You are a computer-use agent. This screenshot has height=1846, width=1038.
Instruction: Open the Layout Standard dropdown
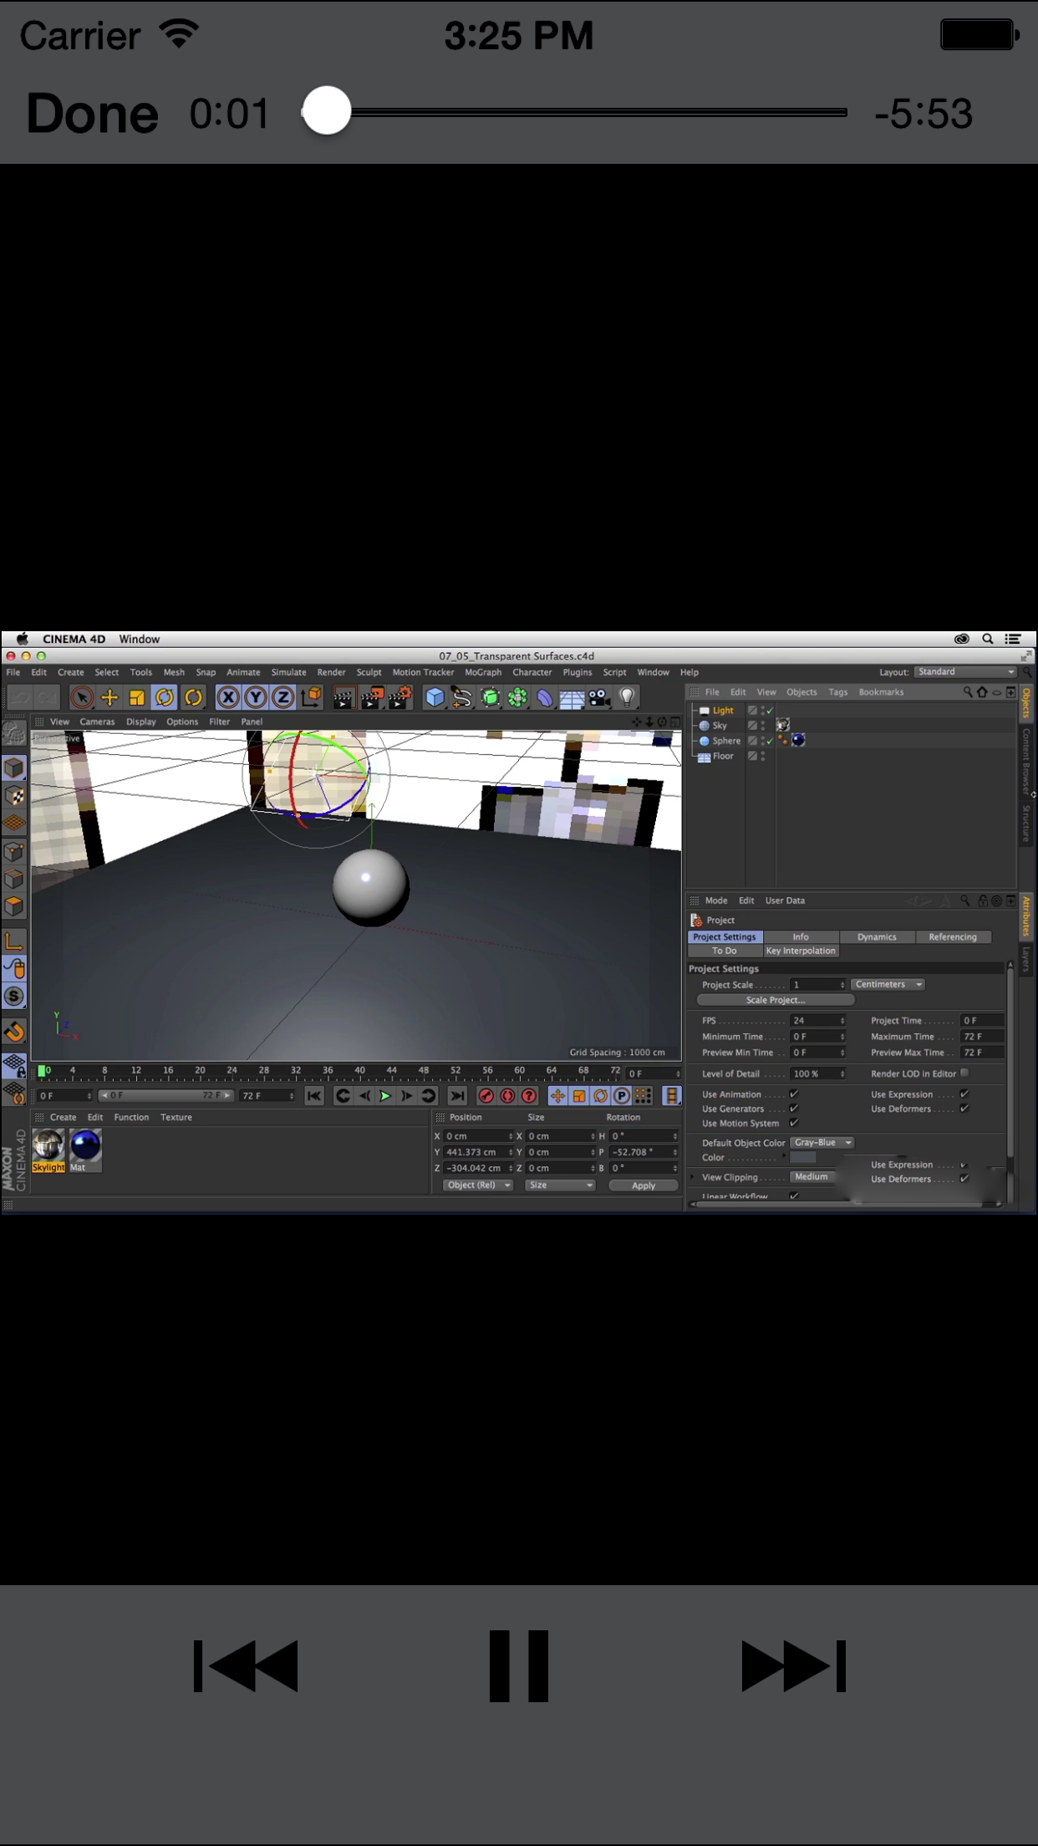(964, 672)
